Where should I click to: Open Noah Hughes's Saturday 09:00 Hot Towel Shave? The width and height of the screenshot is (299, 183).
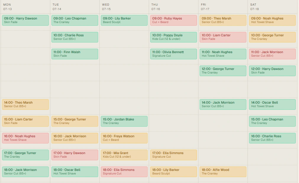pyautogui.click(x=272, y=20)
